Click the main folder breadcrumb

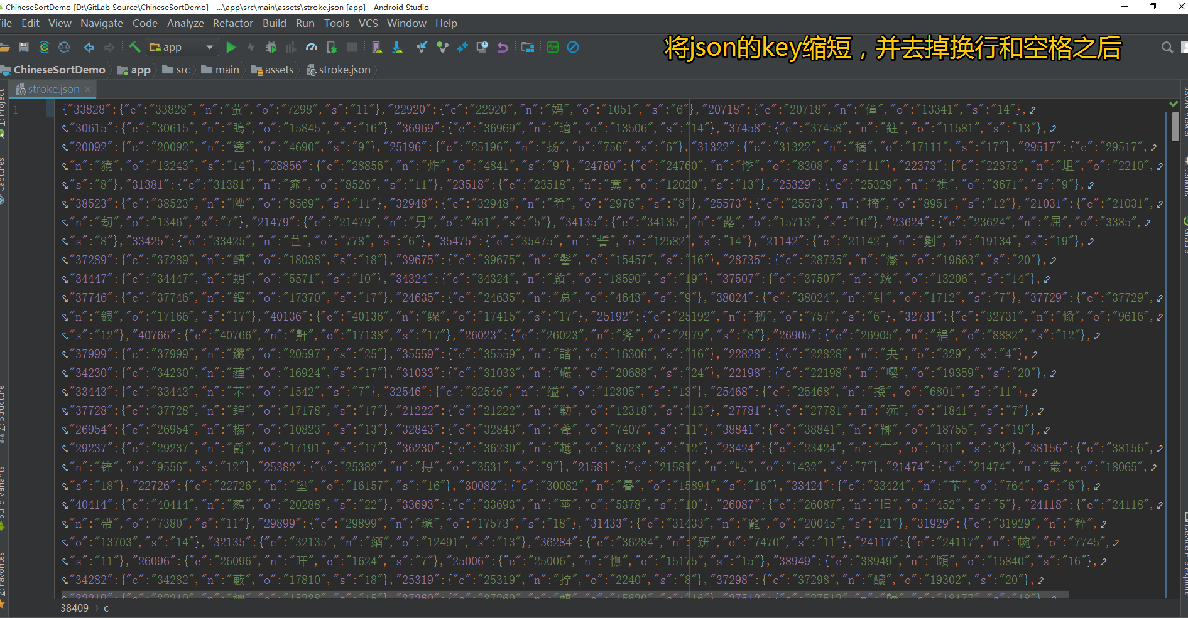[221, 70]
